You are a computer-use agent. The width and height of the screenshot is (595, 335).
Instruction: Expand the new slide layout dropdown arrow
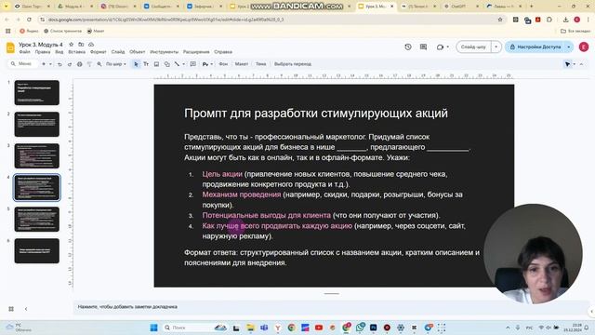pyautogui.click(x=50, y=64)
